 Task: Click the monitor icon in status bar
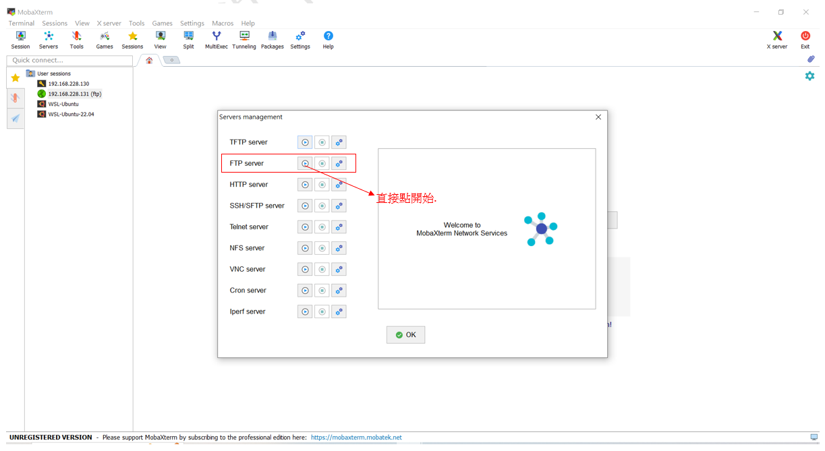point(814,437)
